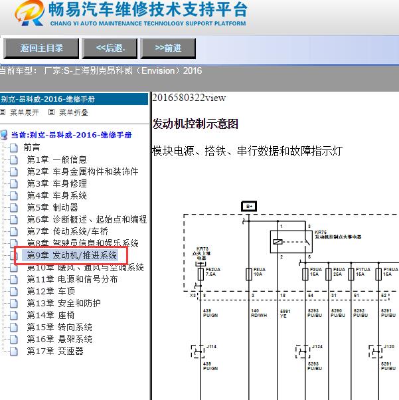Click the 返回主目录 button
The image size is (399, 400).
[41, 49]
